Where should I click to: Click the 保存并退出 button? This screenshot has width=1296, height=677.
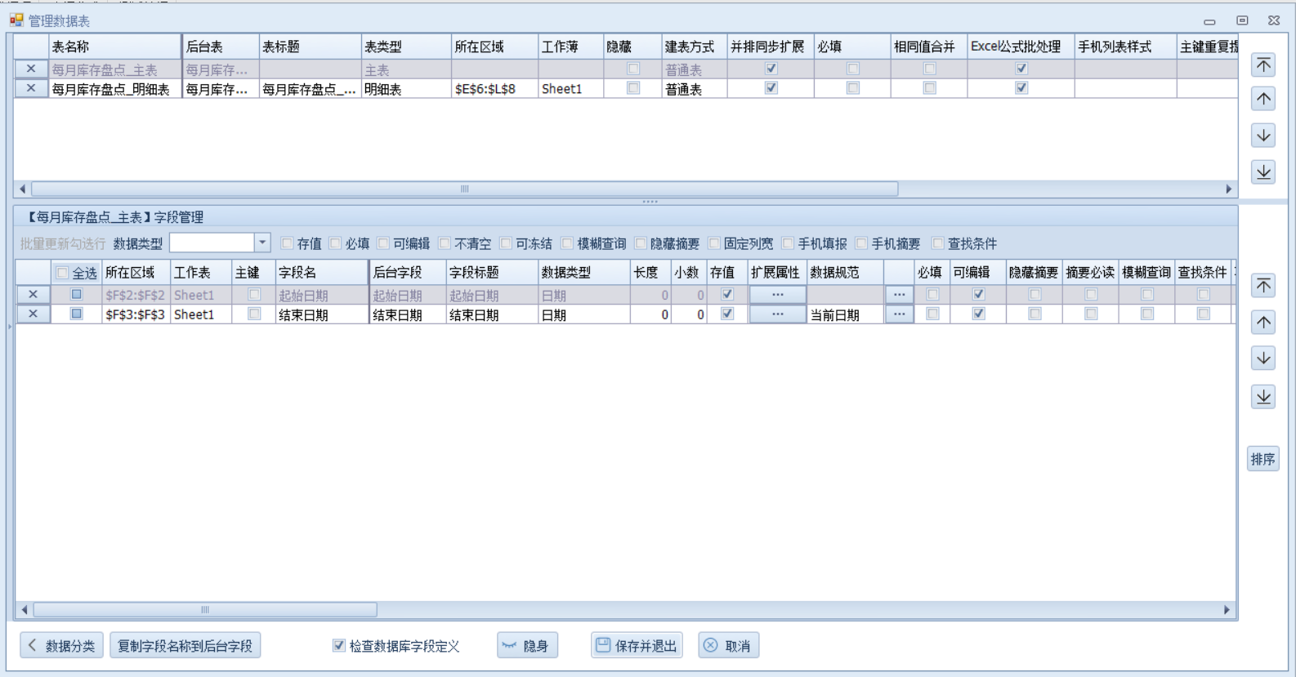[637, 646]
